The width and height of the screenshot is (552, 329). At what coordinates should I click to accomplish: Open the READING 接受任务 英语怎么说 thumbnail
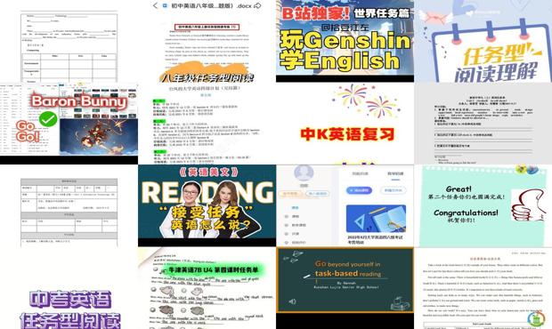pos(207,205)
